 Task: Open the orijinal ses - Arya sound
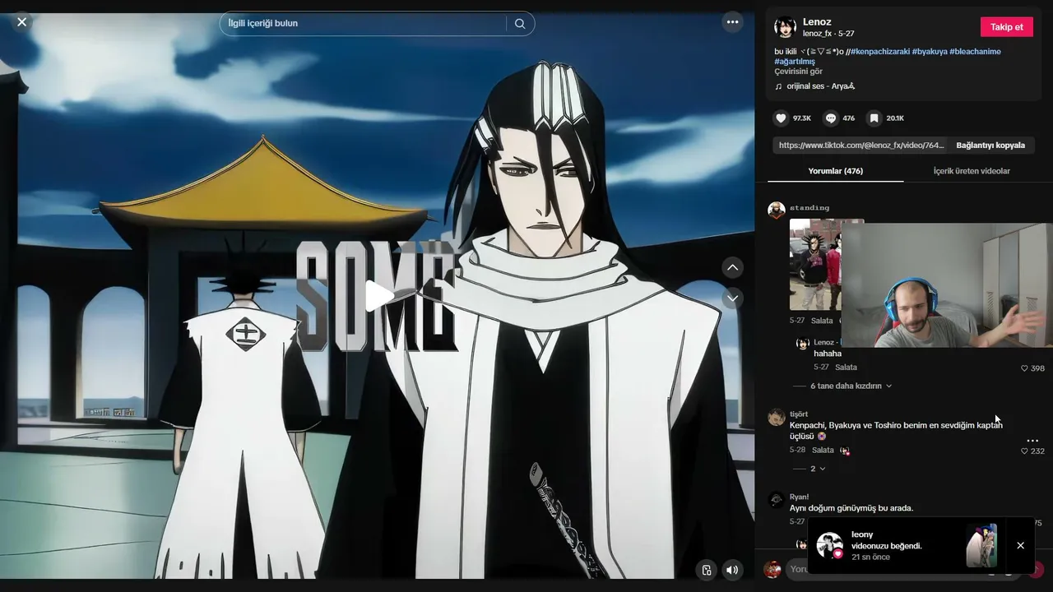(x=821, y=86)
